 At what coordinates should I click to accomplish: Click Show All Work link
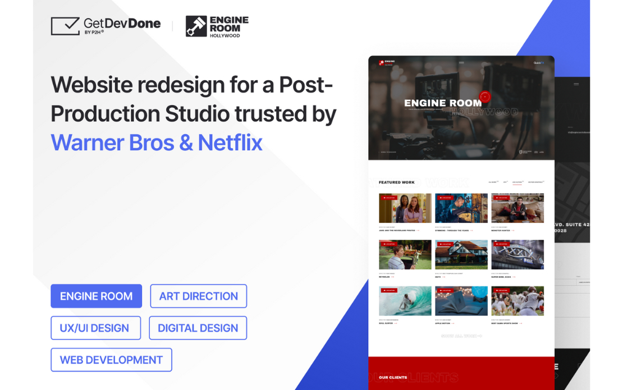[x=461, y=336]
